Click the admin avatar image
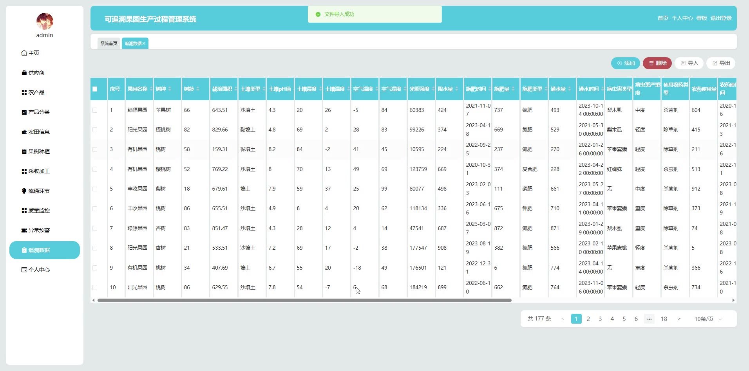Screen dimensions: 749x371 (45, 21)
